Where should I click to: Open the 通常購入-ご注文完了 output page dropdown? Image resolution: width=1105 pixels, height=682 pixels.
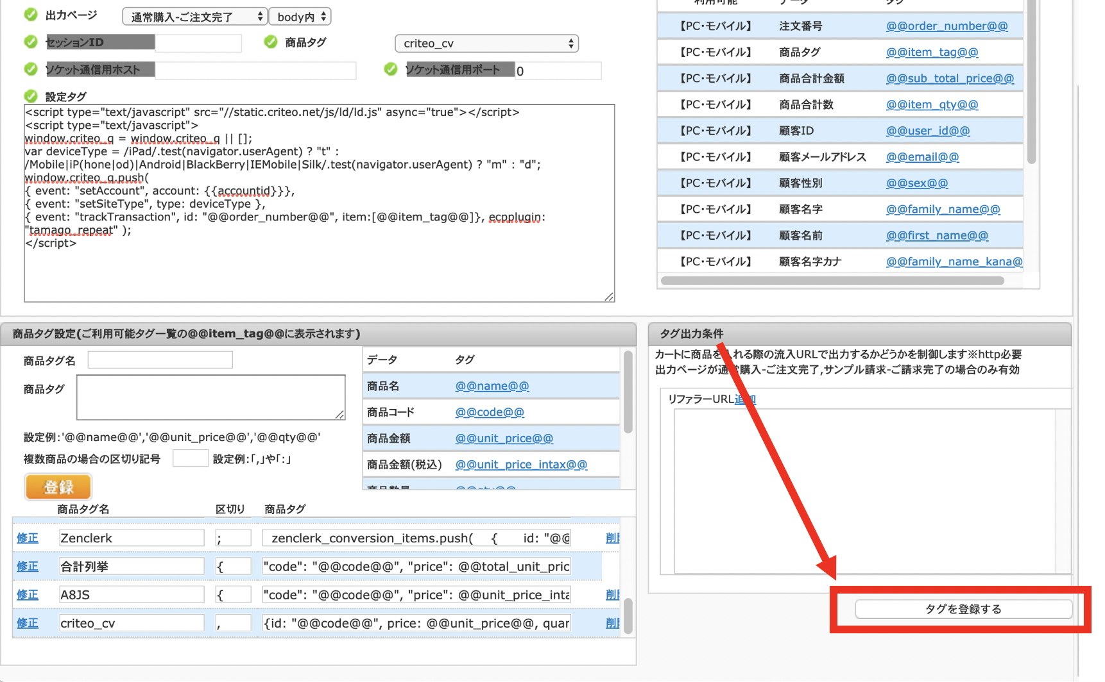click(194, 17)
